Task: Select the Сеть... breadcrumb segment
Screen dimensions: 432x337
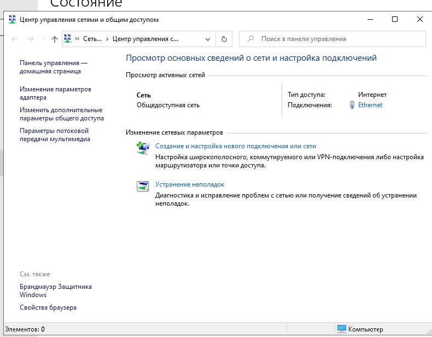Action: (x=92, y=39)
